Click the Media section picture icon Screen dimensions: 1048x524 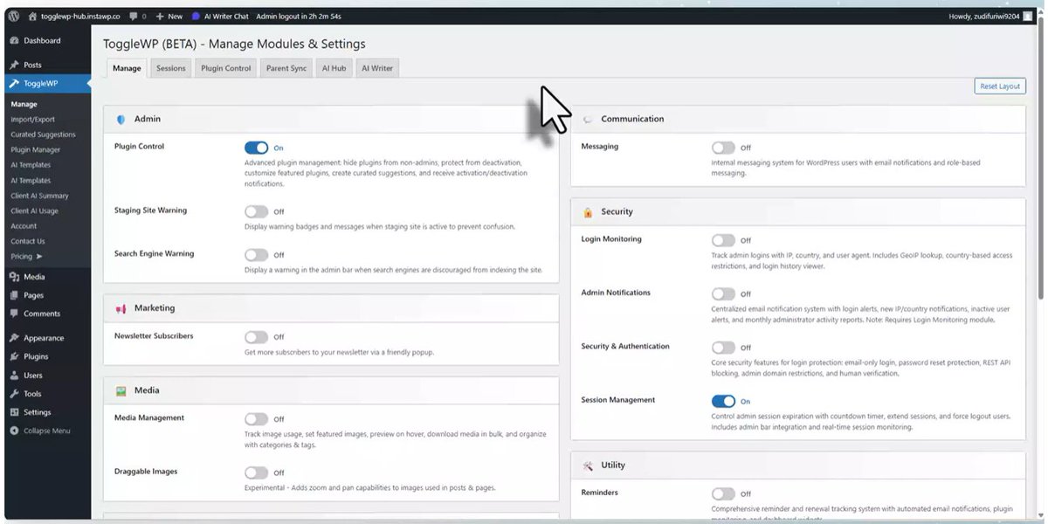click(x=121, y=391)
